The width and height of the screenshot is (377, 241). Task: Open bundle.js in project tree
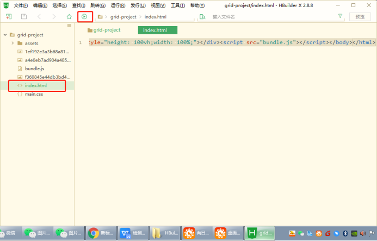coord(35,69)
